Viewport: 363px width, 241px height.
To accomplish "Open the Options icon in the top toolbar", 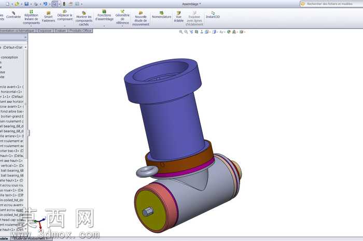I will point(77,4).
